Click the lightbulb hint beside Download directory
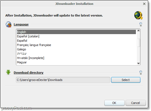151x111 pixels. [141, 73]
